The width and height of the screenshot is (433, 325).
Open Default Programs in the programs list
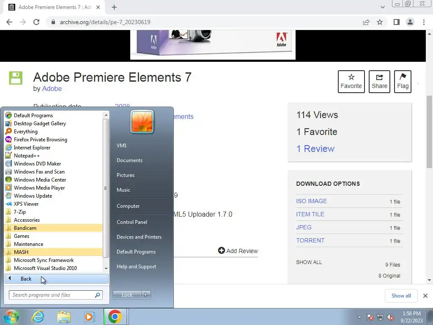click(54, 115)
